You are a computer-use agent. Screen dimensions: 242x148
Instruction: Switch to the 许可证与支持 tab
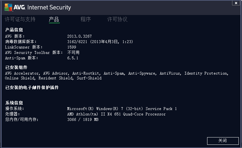tap(20, 19)
